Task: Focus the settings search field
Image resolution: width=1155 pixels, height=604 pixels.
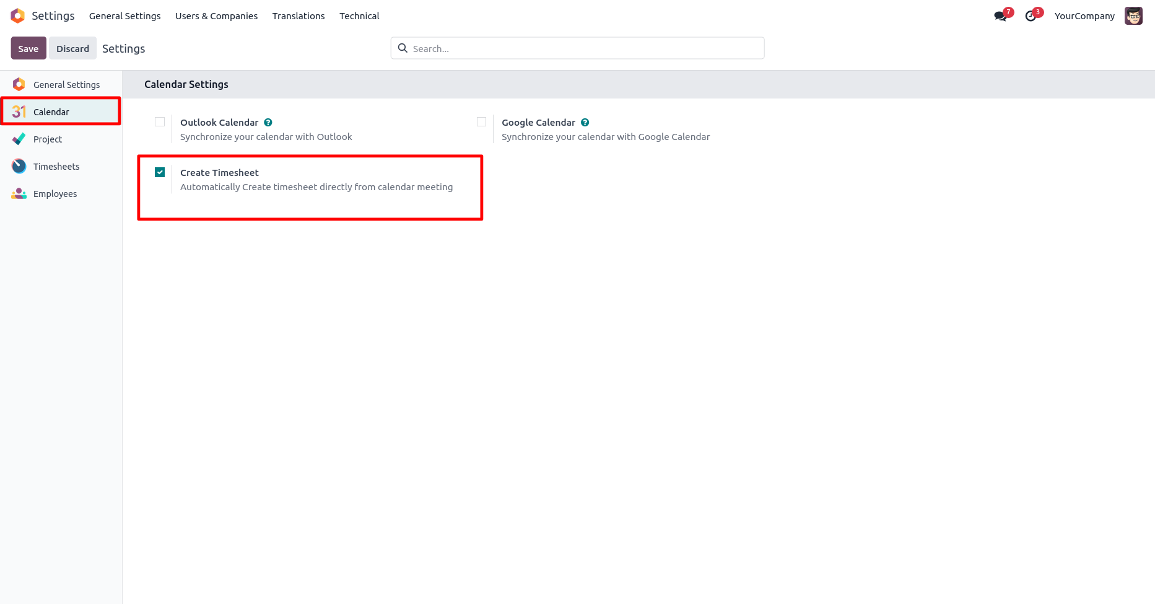Action: (x=577, y=48)
